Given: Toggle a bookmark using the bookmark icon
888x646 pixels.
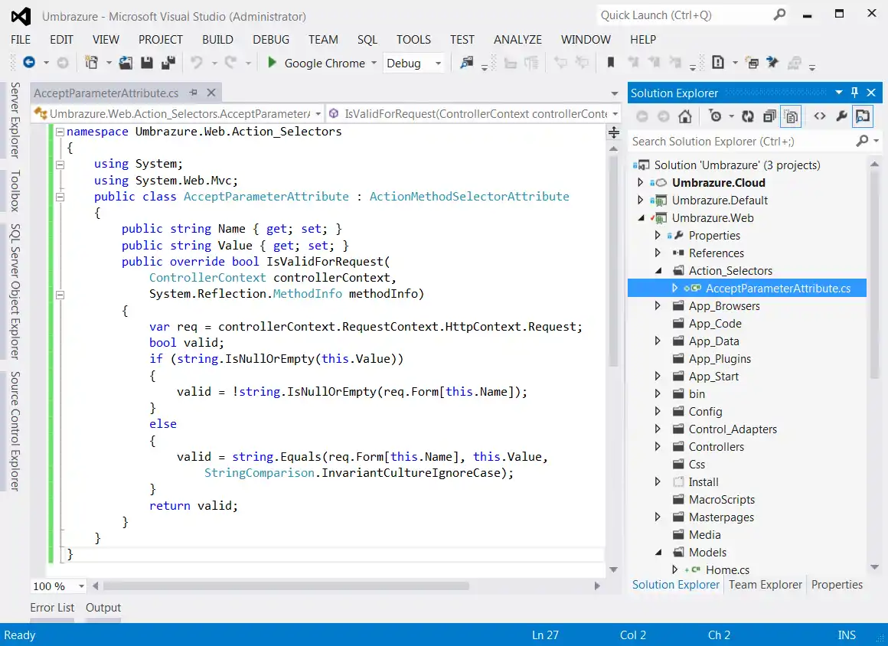Looking at the screenshot, I should click(x=611, y=62).
